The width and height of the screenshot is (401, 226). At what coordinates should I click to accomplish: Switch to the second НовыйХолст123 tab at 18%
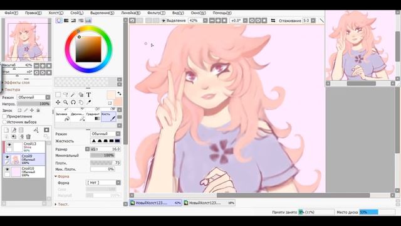[209, 203]
